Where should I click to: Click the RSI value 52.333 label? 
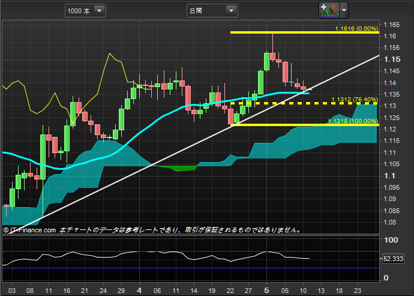tap(393, 259)
